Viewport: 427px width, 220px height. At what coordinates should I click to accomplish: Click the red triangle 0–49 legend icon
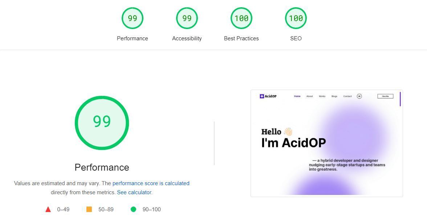click(48, 209)
